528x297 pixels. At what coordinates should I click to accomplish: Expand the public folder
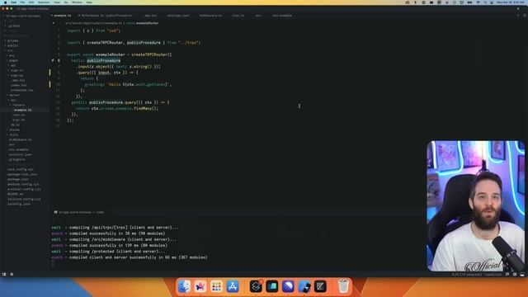(13, 46)
